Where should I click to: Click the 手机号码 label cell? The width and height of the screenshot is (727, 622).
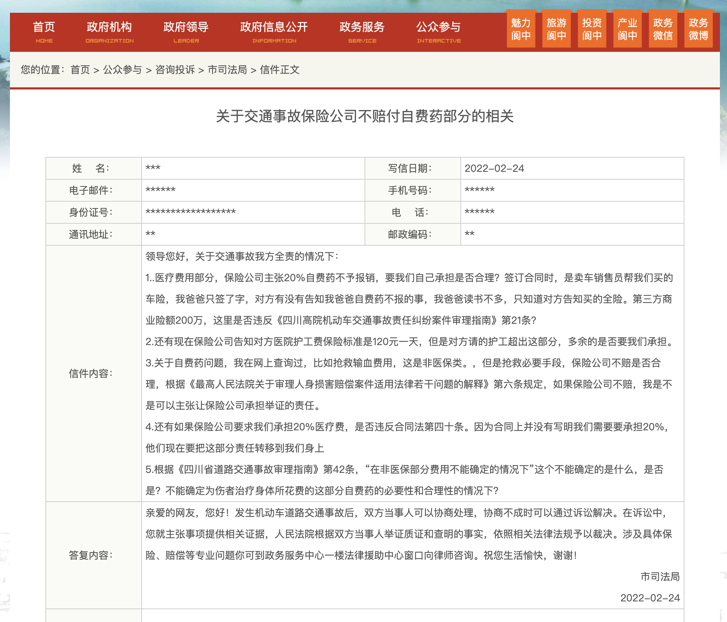tap(413, 190)
